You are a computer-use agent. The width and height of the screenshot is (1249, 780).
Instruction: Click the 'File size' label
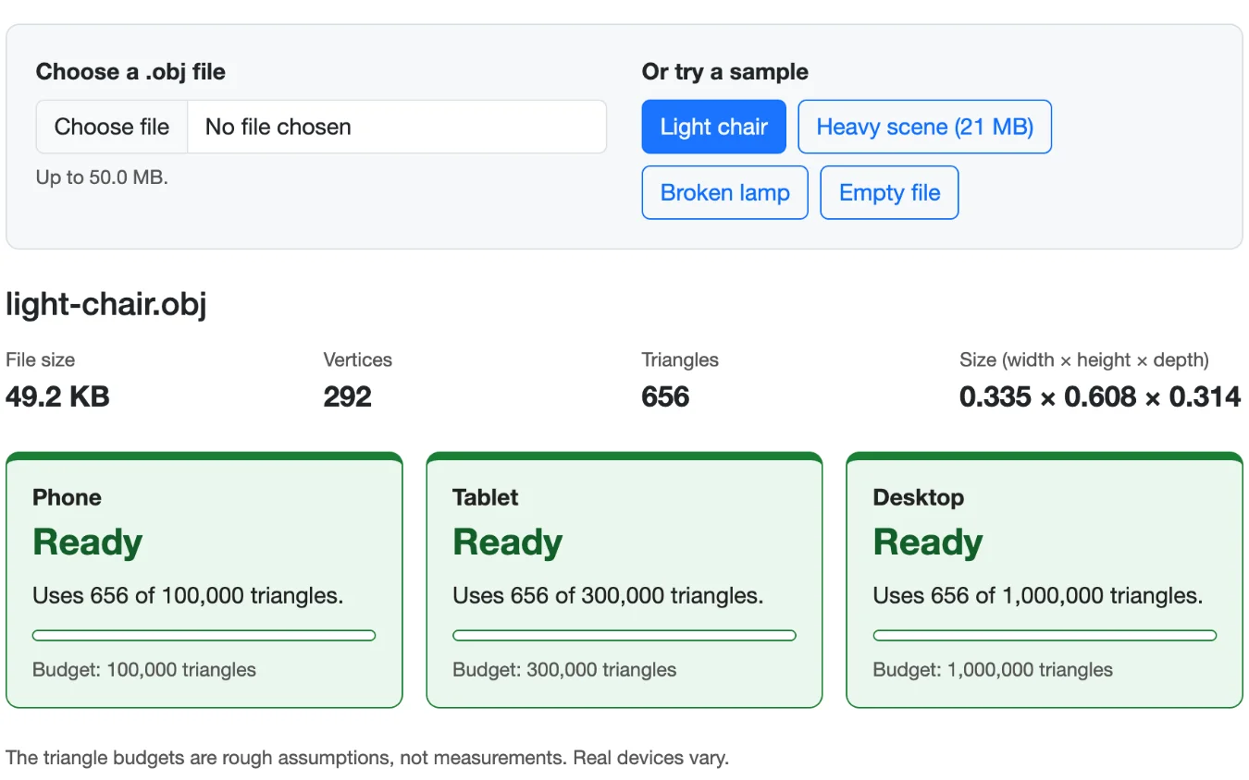[40, 360]
